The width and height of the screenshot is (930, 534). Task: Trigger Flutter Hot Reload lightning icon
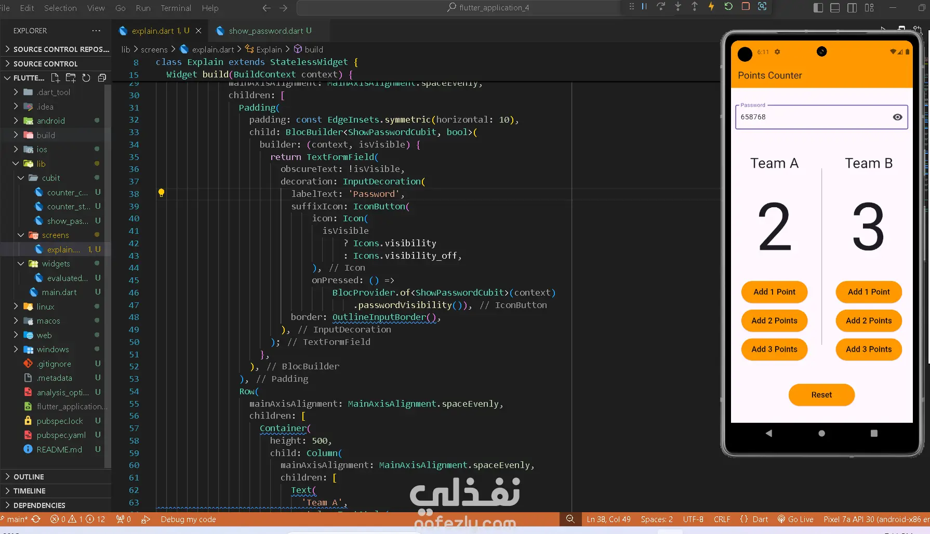[711, 7]
